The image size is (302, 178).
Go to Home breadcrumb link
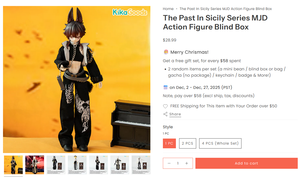[168, 9]
